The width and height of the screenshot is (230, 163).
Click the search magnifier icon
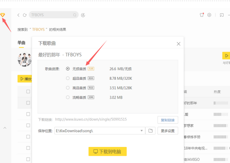[x=75, y=15]
